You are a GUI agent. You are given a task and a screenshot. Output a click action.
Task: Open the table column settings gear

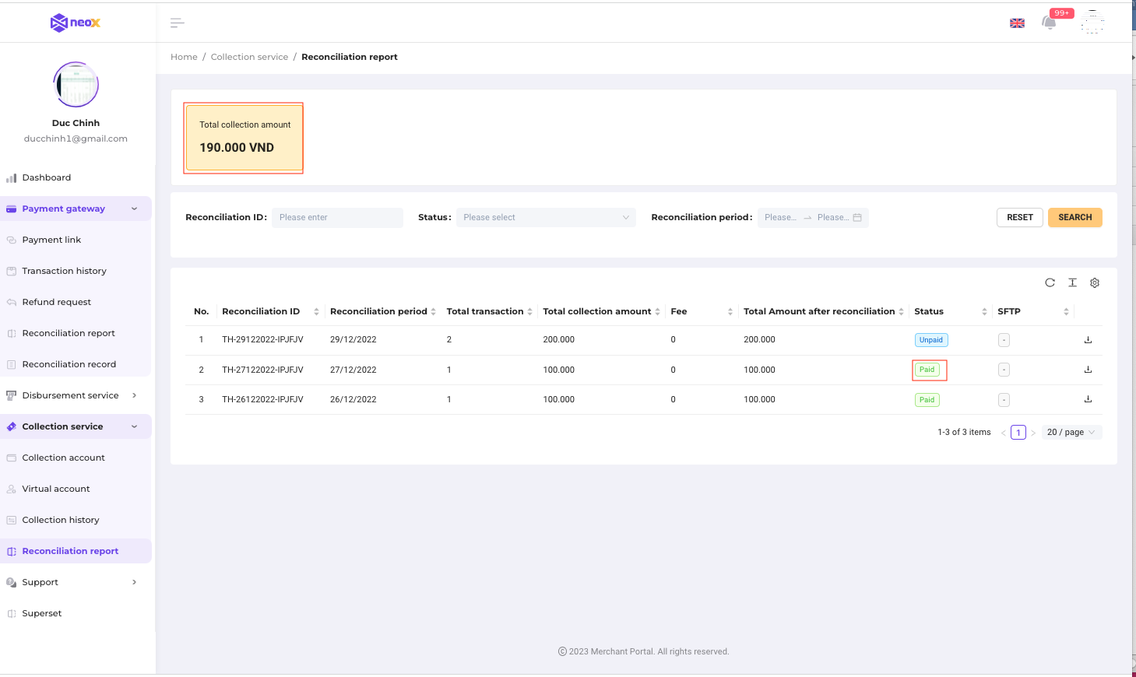point(1094,282)
